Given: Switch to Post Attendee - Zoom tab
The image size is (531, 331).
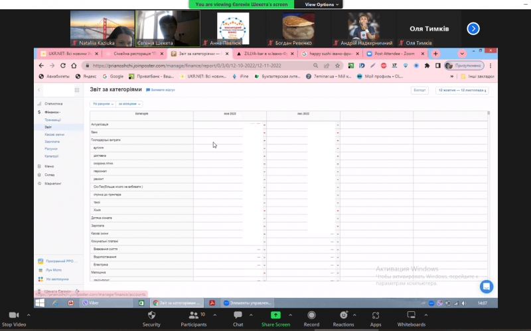Looking at the screenshot, I should [395, 54].
